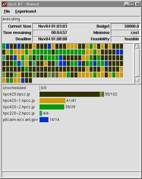Select the hpc420.hpcc.jp progress bar

(x=72, y=94)
